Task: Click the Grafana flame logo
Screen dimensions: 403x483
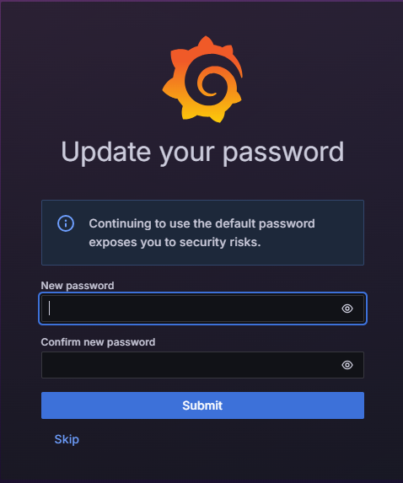Action: [x=202, y=79]
